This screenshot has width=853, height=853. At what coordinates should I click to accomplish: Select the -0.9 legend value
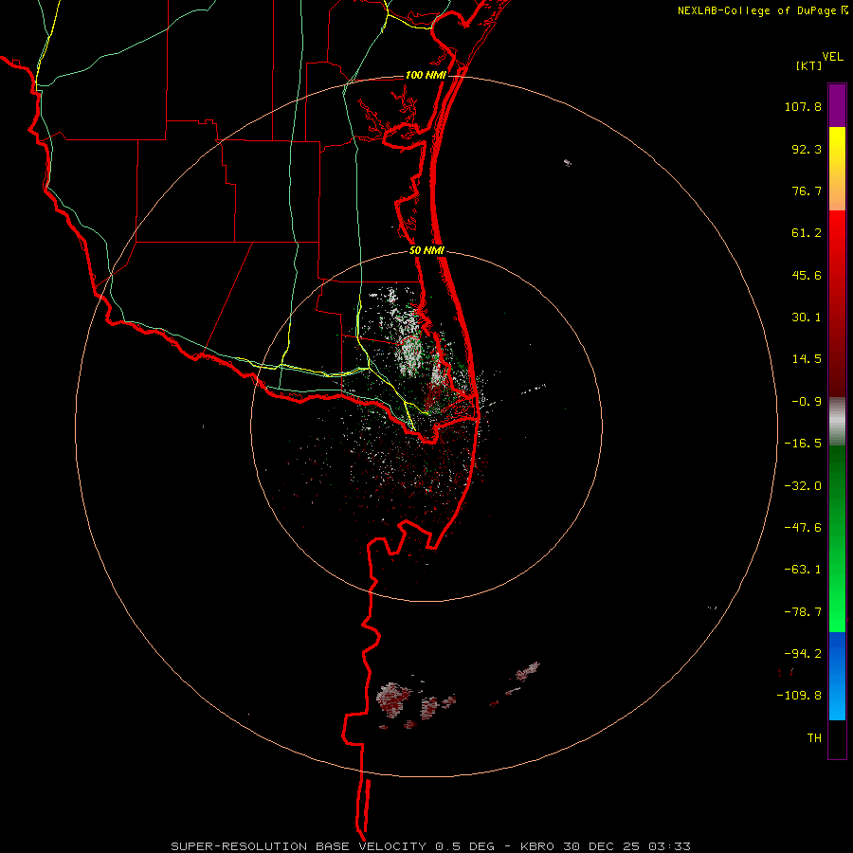tap(807, 402)
